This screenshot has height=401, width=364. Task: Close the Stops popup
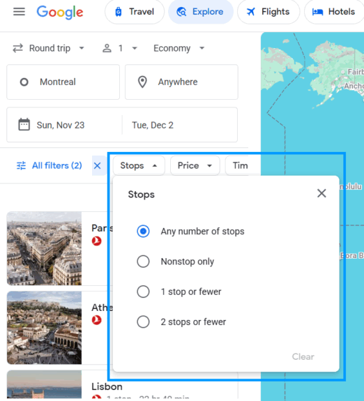coord(321,193)
